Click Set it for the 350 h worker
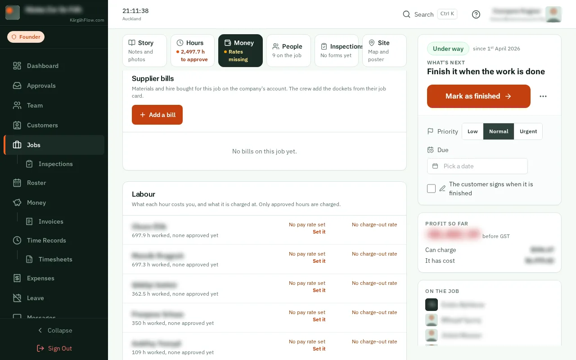576x360 pixels. [x=319, y=319]
